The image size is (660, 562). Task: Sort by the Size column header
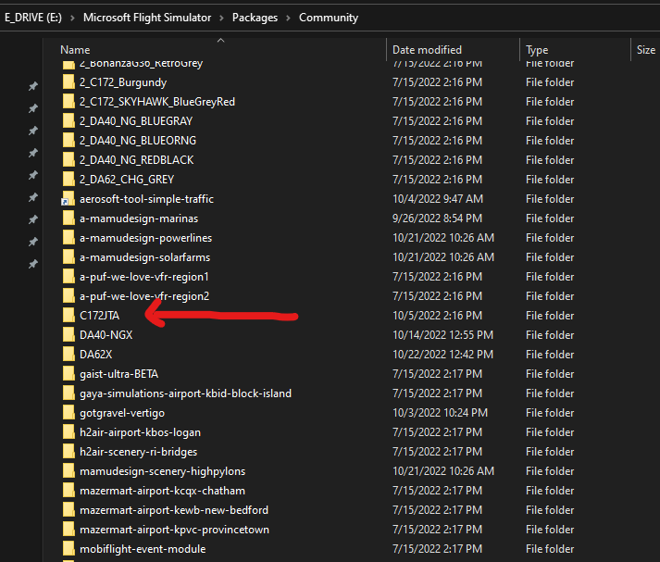point(646,50)
